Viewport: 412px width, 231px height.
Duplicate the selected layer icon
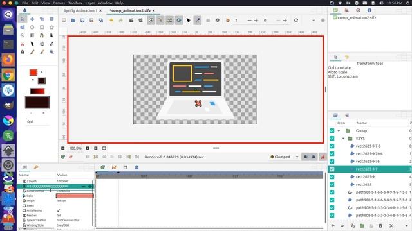[x=353, y=225]
